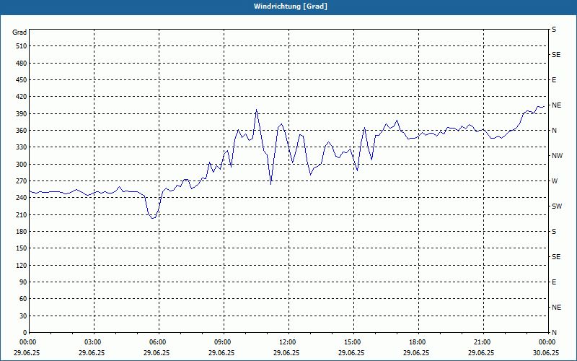The width and height of the screenshot is (577, 361).
Task: Click the W compass label
Action: tap(555, 181)
